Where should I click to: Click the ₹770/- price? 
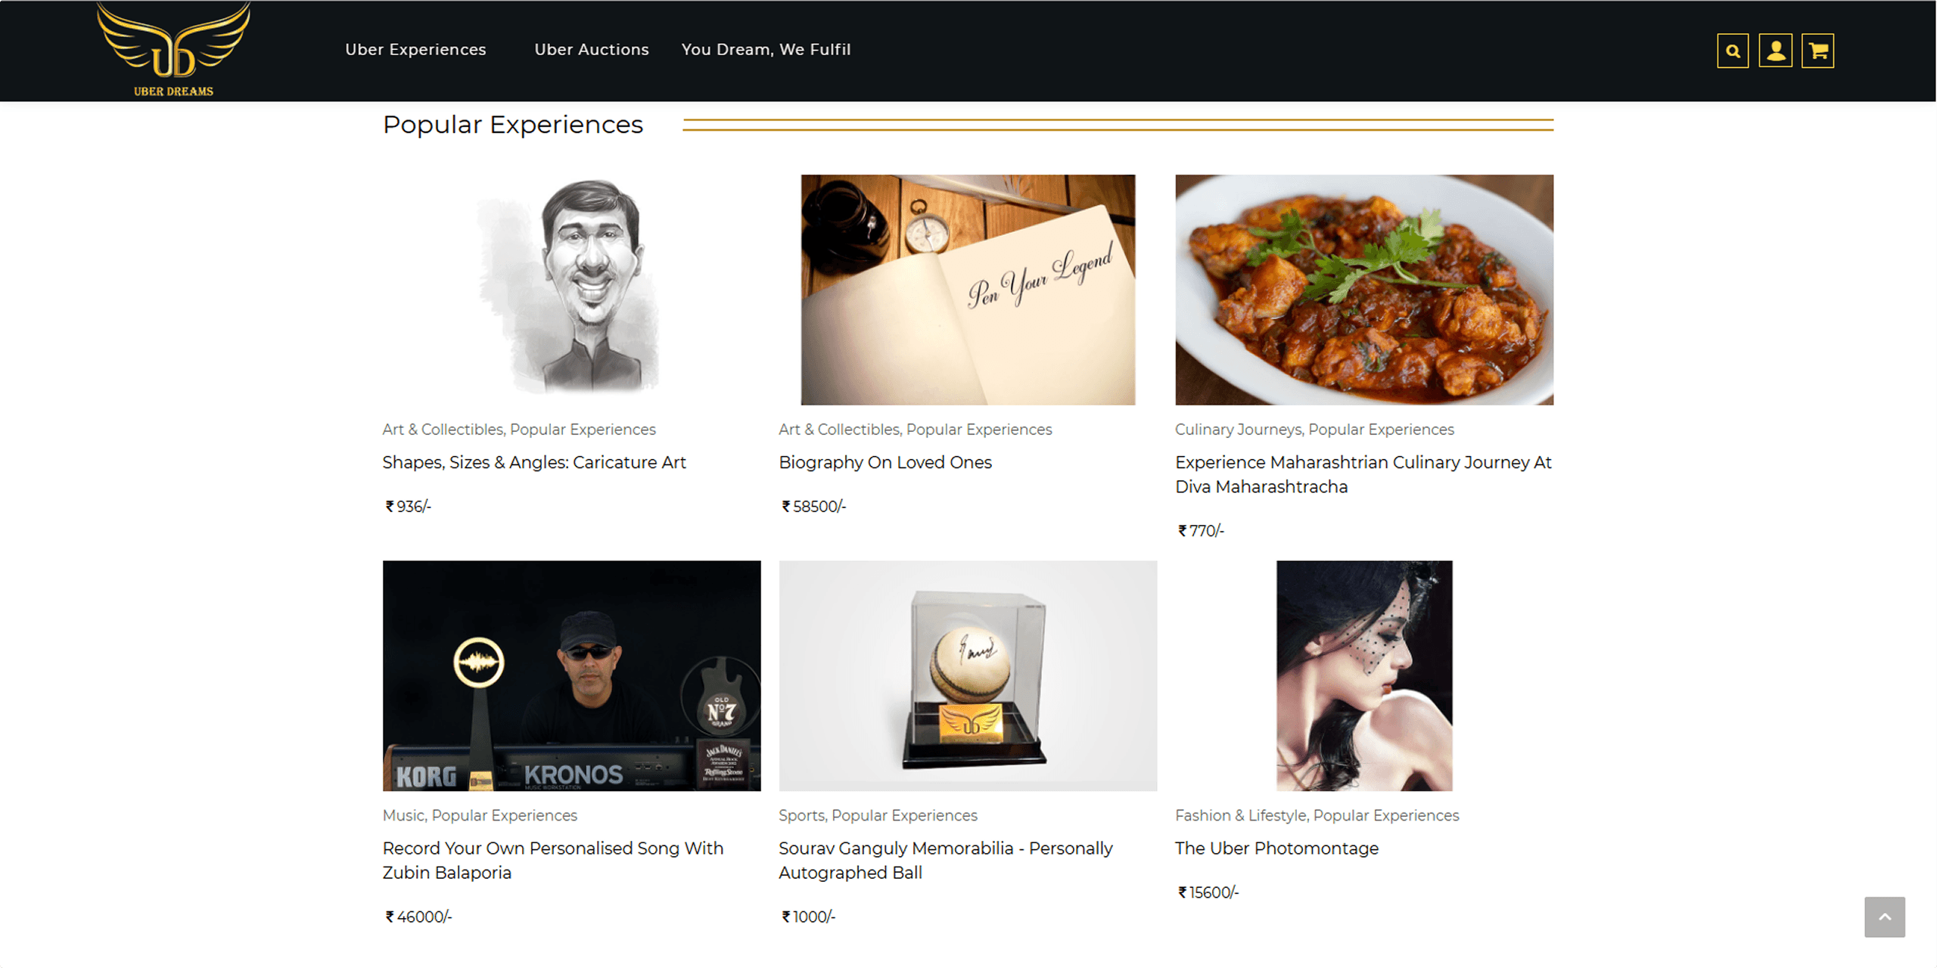click(x=1201, y=531)
